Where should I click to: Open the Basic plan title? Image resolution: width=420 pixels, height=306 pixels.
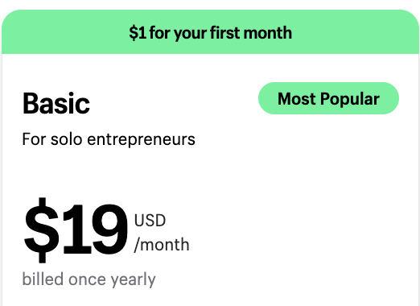[56, 103]
